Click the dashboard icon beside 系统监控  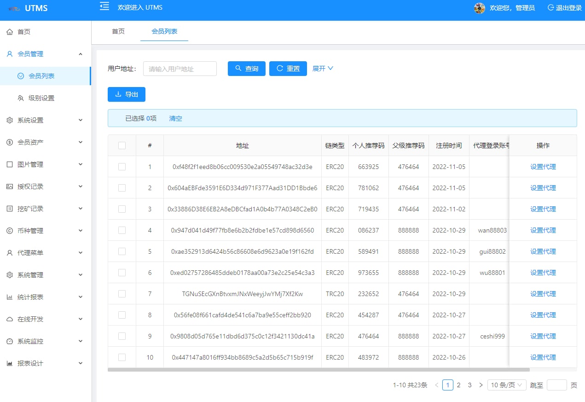(x=10, y=341)
